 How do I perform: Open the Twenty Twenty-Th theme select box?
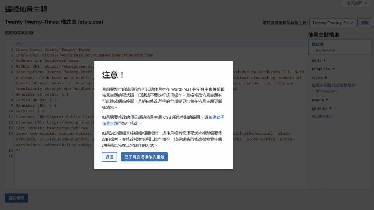pyautogui.click(x=332, y=23)
